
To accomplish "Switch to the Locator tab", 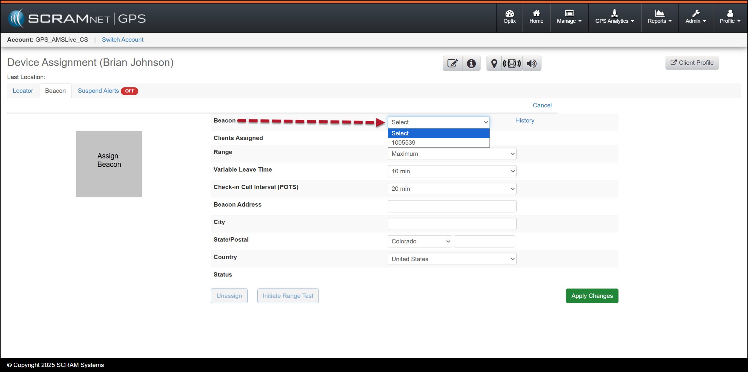I will (x=23, y=91).
